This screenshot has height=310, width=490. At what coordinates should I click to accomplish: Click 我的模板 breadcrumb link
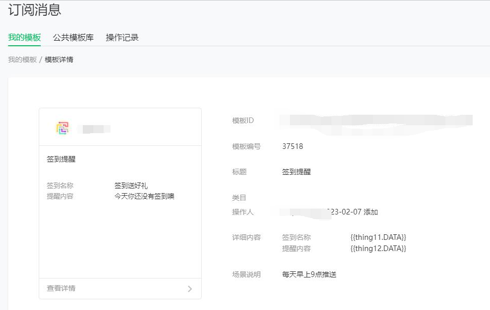(22, 59)
